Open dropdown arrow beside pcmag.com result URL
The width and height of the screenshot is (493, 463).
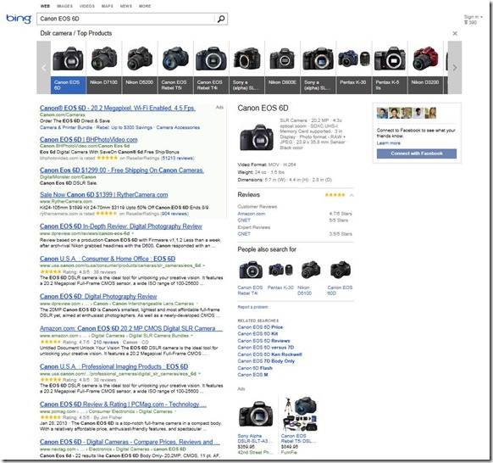175,411
